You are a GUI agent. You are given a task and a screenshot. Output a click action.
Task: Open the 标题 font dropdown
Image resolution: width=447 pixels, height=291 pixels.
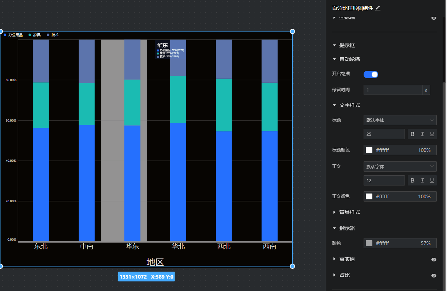click(x=400, y=120)
